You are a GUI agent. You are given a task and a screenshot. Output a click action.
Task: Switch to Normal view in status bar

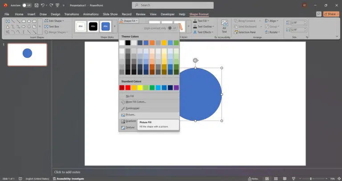[267, 179]
